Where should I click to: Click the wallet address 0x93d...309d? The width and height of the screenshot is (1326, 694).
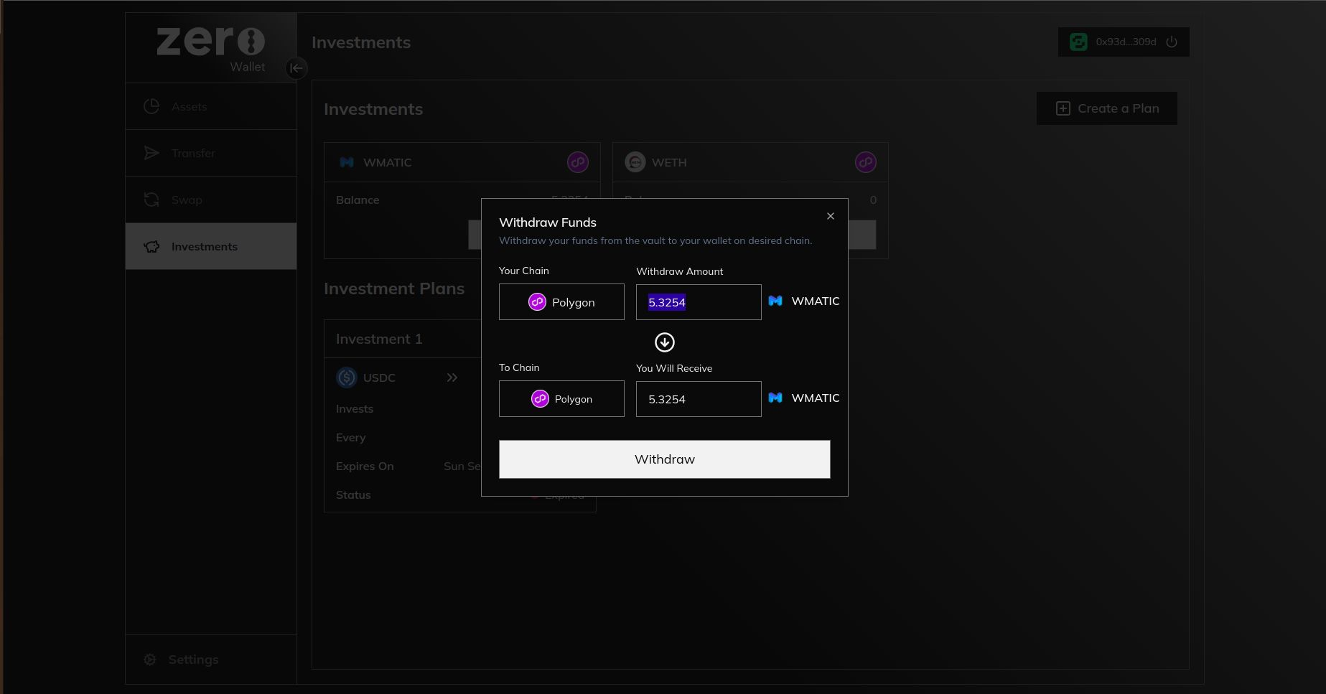[x=1126, y=42]
